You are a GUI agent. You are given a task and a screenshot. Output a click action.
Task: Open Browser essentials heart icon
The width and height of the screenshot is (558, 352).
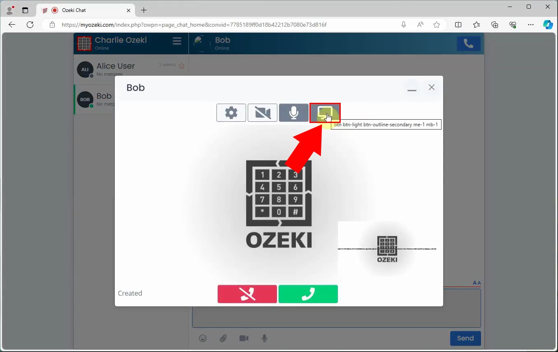pyautogui.click(x=513, y=25)
